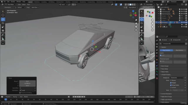The height and width of the screenshot is (105, 188).
Task: Click the navigation gizmo blue Z axis
Action: (x=133, y=11)
